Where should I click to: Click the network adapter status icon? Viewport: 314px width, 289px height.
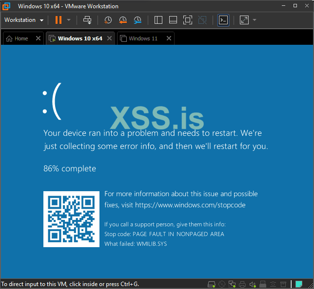click(232, 284)
